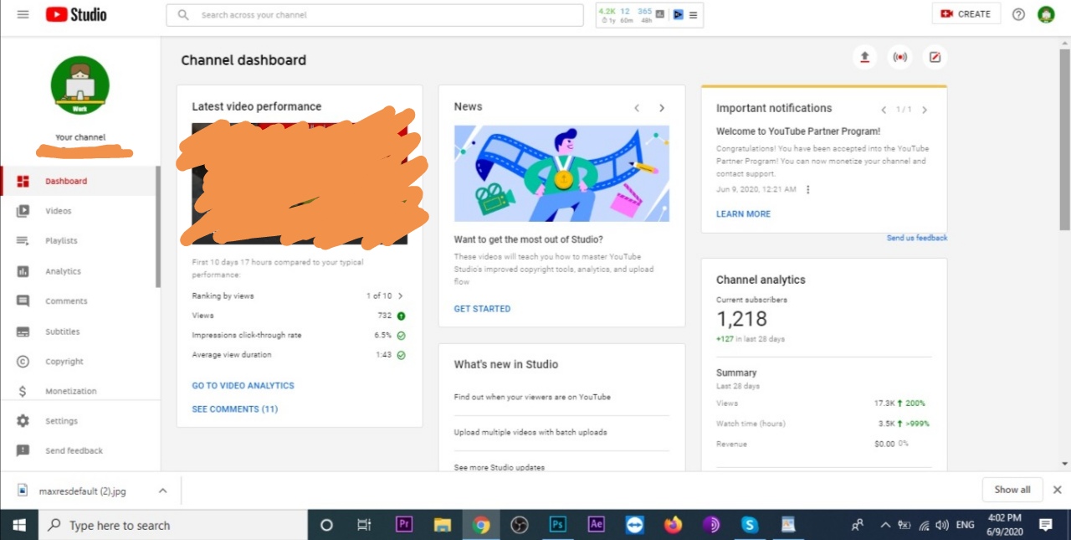Click the '3.5K' watch time value
1071x540 pixels.
[x=887, y=424]
